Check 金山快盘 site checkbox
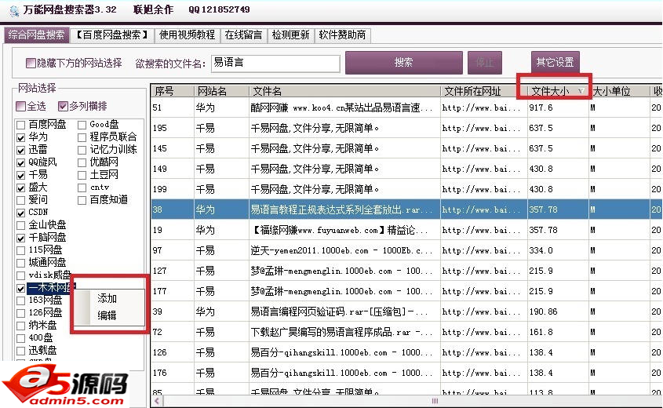This screenshot has height=408, width=663. tap(20, 225)
